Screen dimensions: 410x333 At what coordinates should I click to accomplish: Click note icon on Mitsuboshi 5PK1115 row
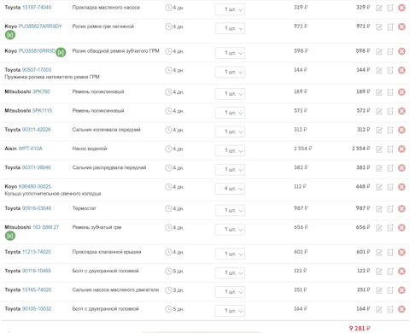(390, 111)
